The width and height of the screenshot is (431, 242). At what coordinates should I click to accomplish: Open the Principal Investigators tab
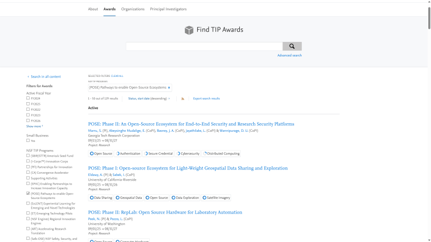168,9
